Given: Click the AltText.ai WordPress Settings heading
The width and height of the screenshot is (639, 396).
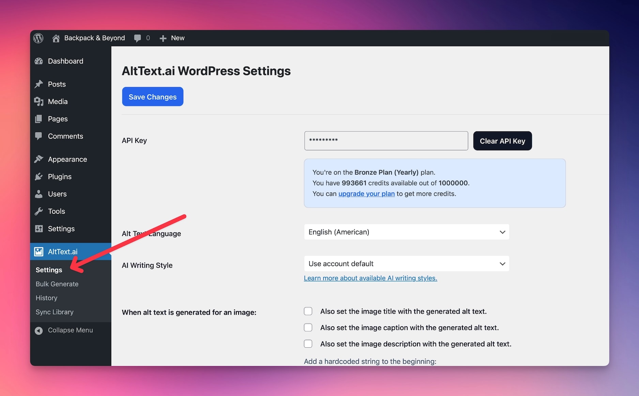Looking at the screenshot, I should coord(206,71).
